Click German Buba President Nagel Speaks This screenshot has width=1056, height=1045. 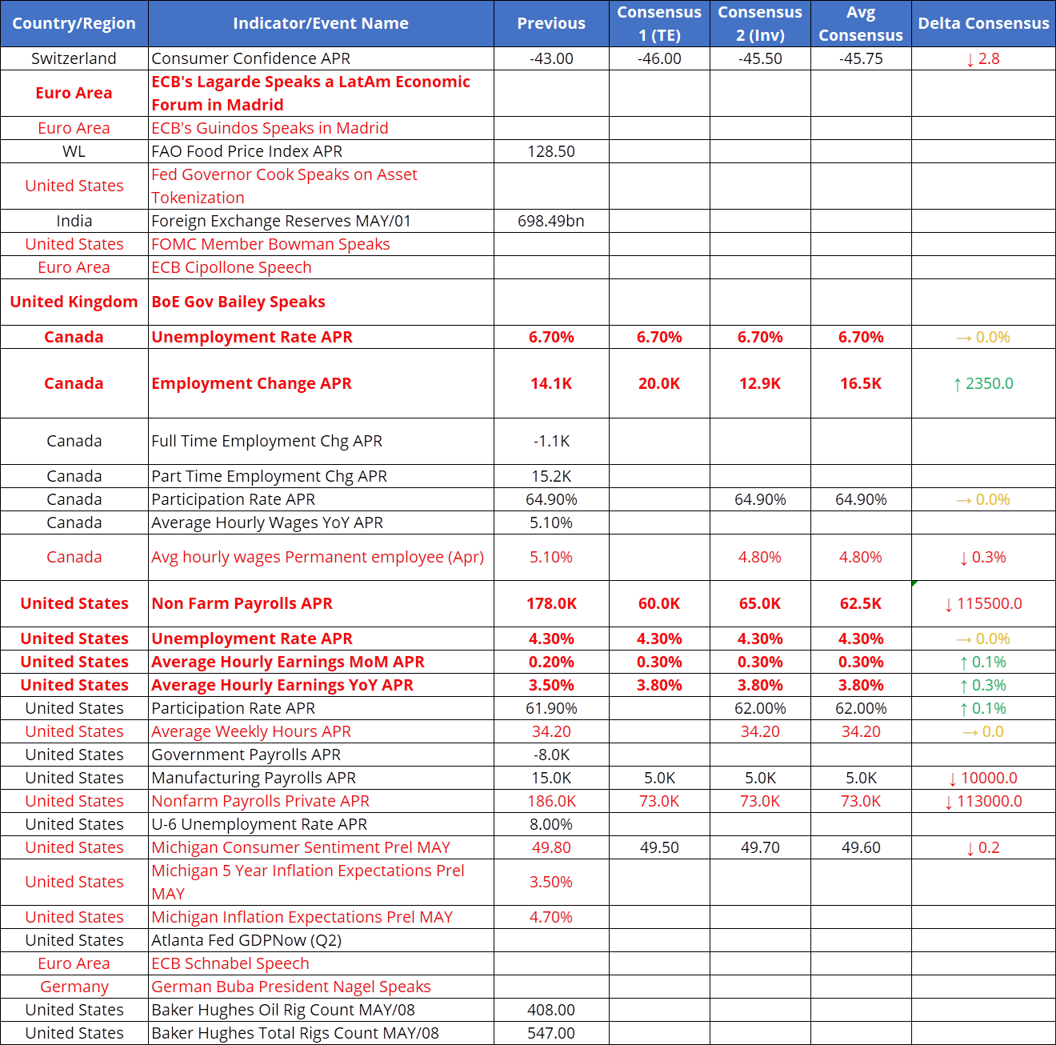(x=321, y=987)
